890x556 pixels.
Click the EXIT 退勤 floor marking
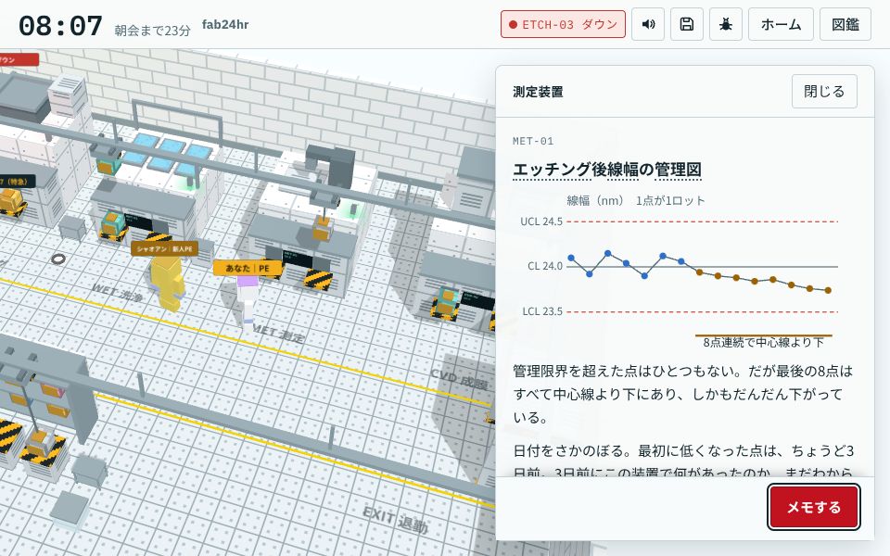click(x=395, y=521)
